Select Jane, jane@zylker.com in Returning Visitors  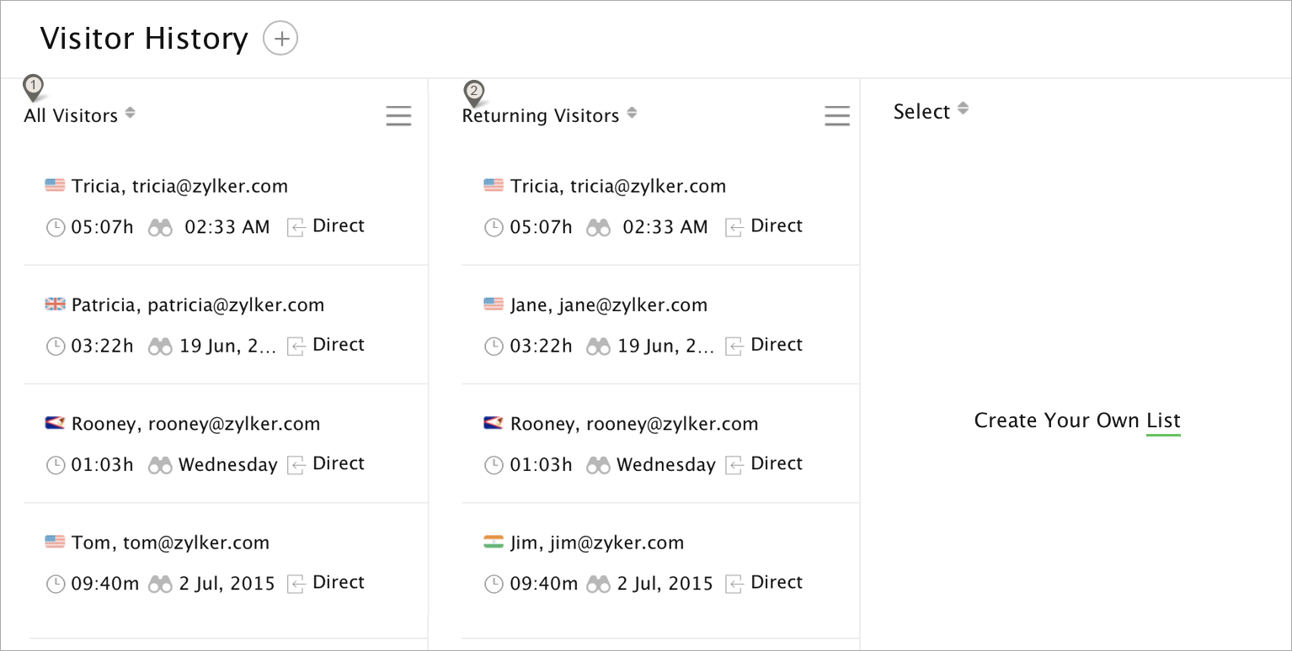(x=608, y=305)
